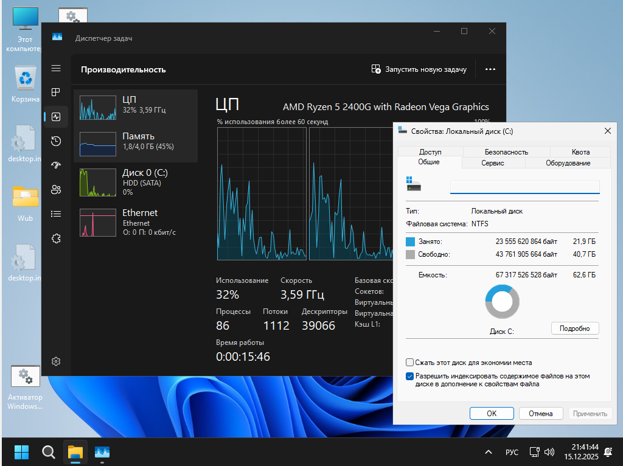Open notifications bell icon

[608, 451]
